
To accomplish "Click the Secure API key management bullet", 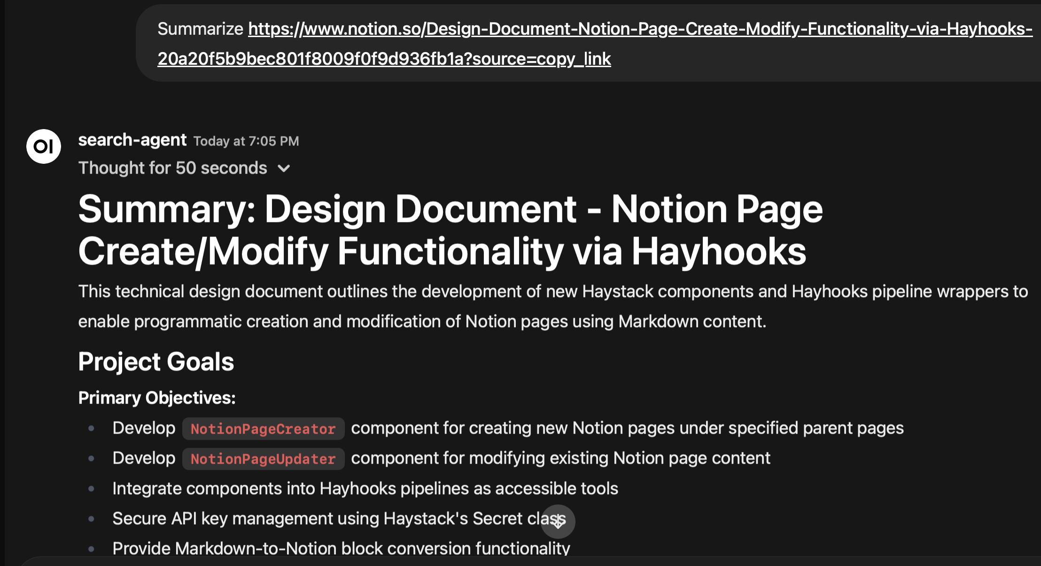I will pyautogui.click(x=339, y=519).
